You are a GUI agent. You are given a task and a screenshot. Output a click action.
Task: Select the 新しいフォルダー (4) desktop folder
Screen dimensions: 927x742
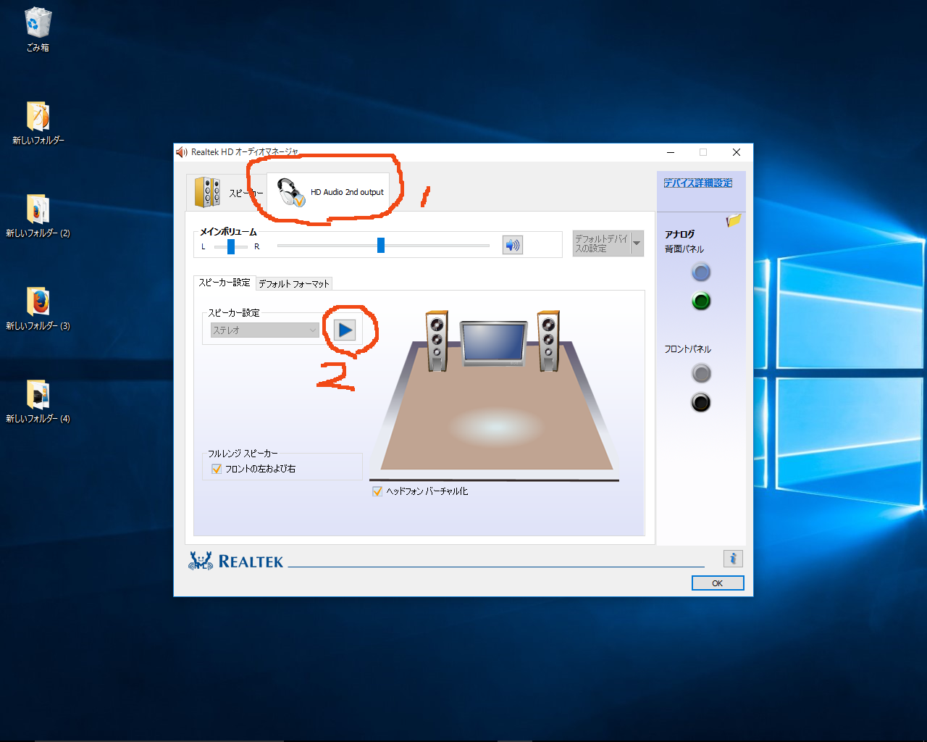tap(38, 401)
